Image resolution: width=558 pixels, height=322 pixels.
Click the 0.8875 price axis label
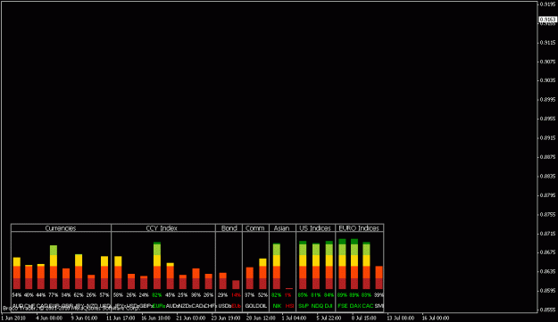[x=547, y=157]
